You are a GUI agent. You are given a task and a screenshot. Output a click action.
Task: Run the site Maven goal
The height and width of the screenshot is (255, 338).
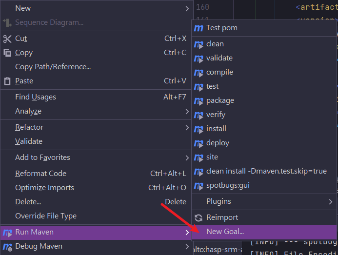[264, 157]
